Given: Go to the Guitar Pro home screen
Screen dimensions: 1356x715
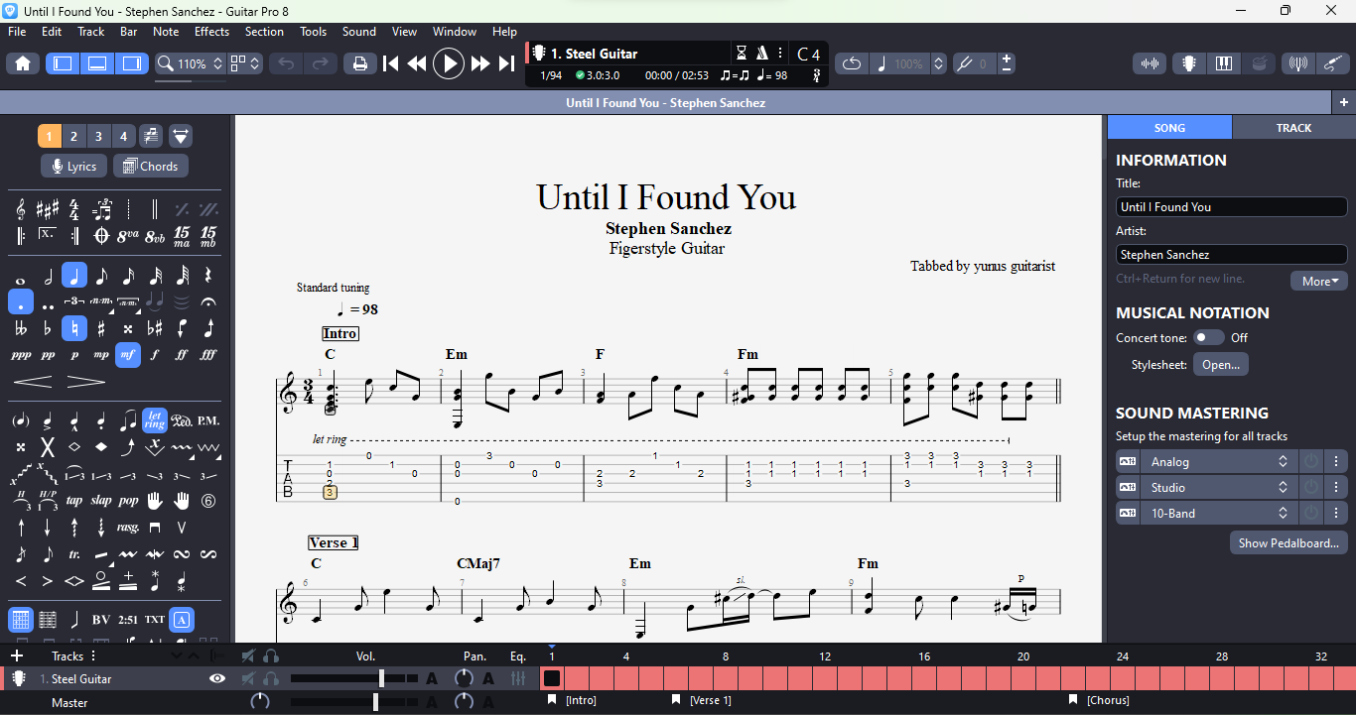Looking at the screenshot, I should [23, 63].
